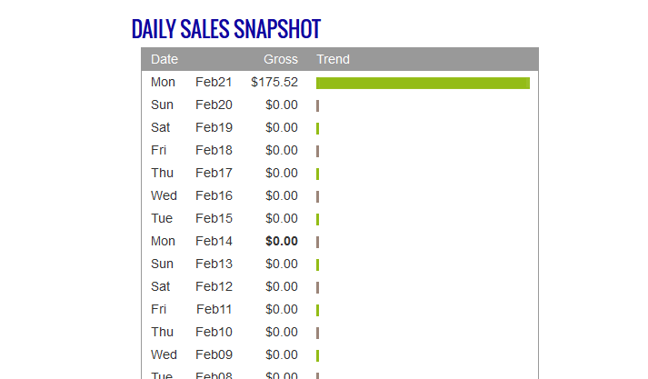Click the Date column header
This screenshot has height=379, width=648.
164,59
